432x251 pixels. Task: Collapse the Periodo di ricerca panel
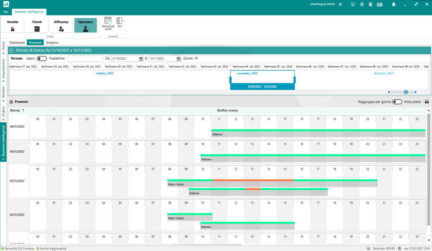(x=11, y=50)
